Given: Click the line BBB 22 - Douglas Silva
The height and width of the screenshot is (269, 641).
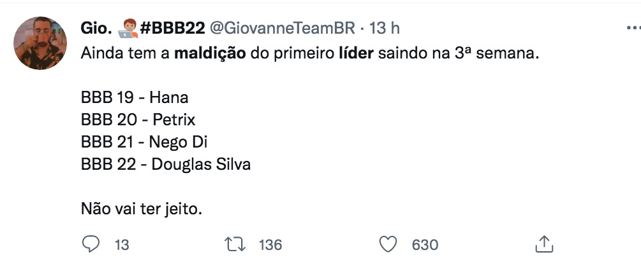Looking at the screenshot, I should [x=166, y=164].
